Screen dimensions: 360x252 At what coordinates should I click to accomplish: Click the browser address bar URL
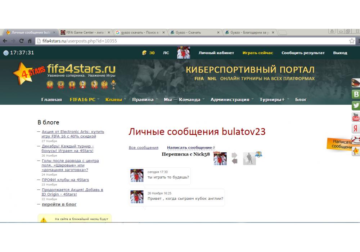click(79, 41)
